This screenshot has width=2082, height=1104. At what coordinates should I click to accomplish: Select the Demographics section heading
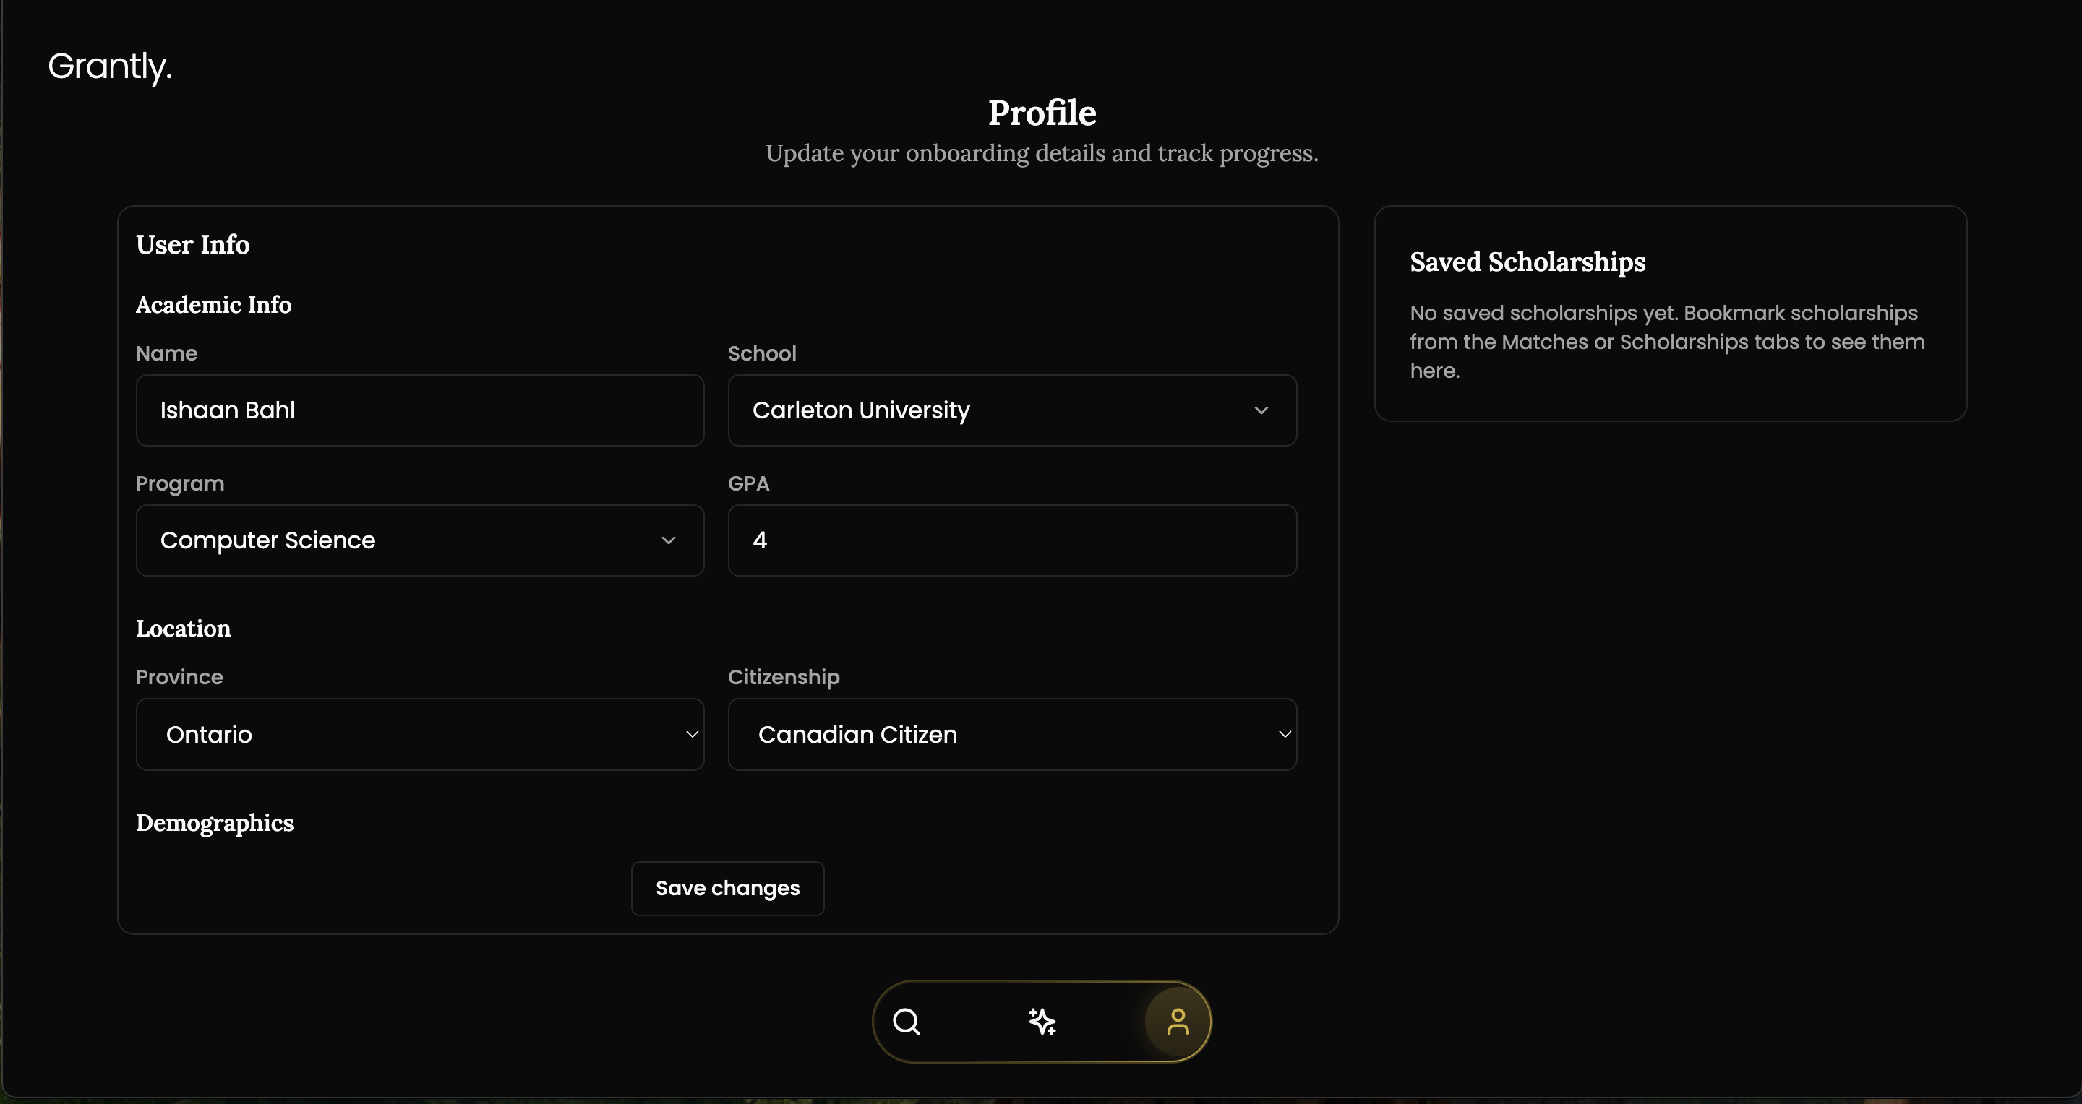coord(214,823)
